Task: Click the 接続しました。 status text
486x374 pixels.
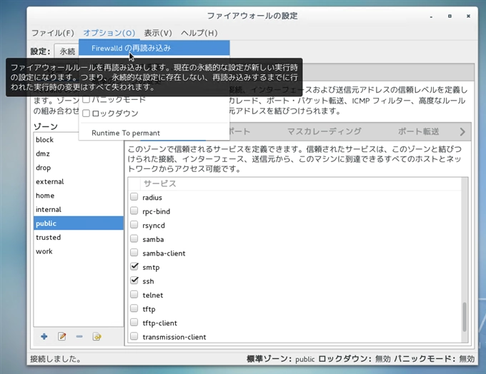Action: click(x=56, y=359)
